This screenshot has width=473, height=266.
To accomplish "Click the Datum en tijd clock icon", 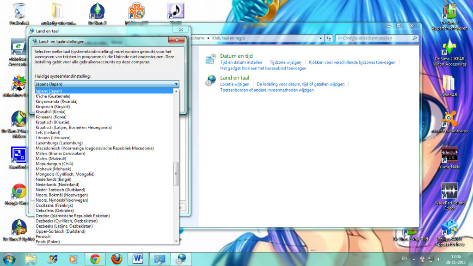I will 211,59.
